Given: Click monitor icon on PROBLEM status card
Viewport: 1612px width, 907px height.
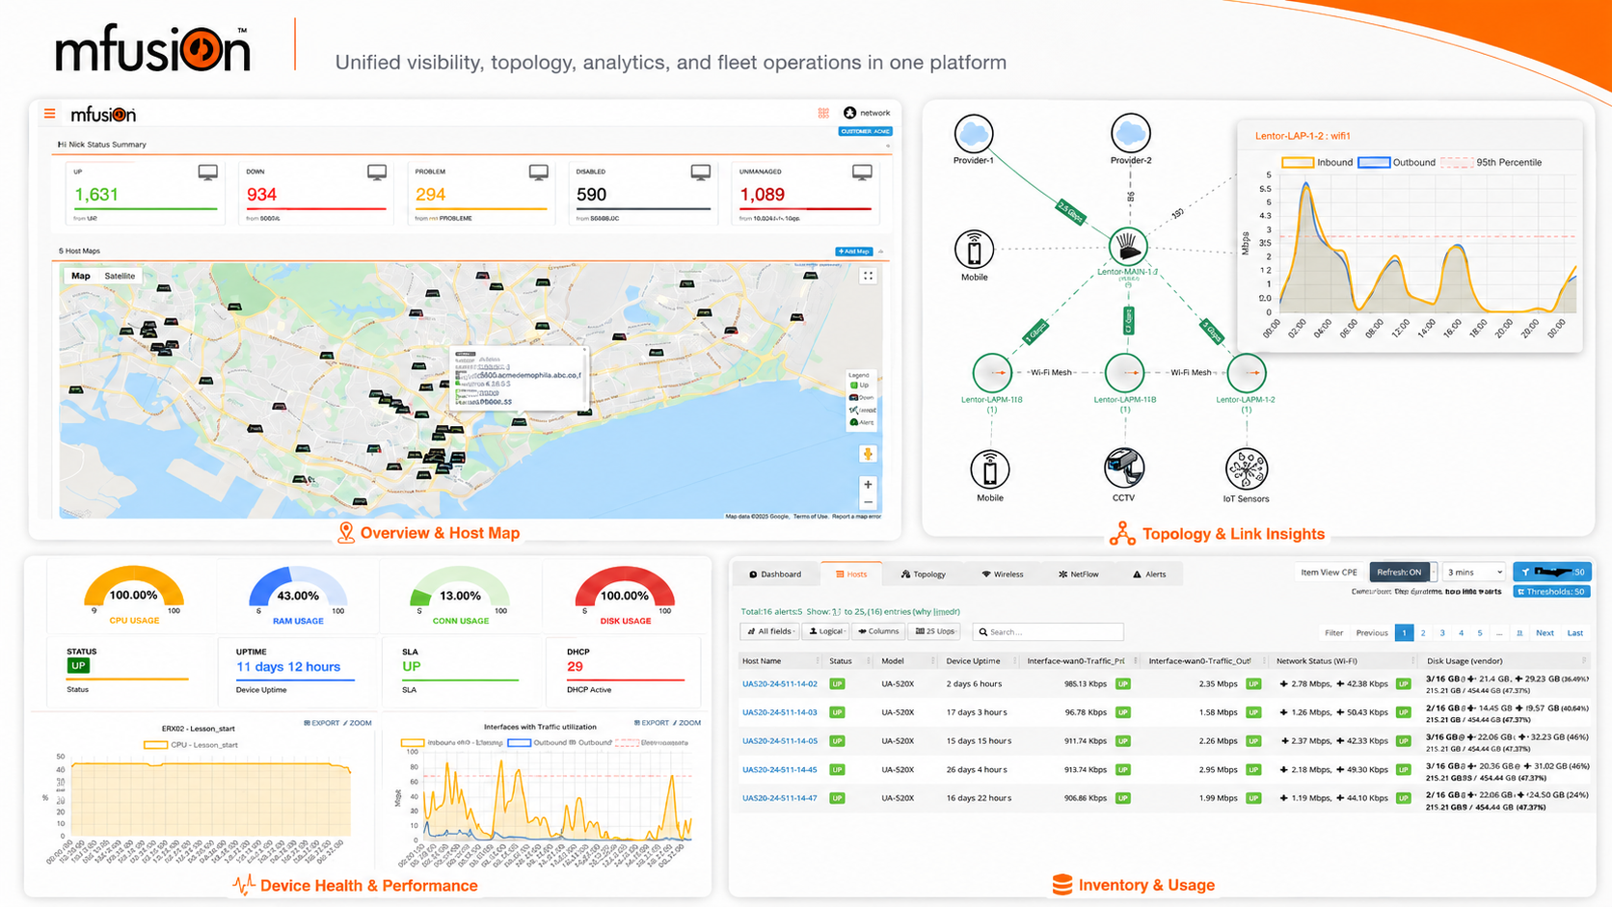Looking at the screenshot, I should (x=539, y=173).
